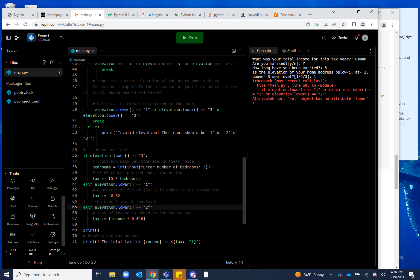Run the program with Run button
420x280 pixels.
pos(190,38)
